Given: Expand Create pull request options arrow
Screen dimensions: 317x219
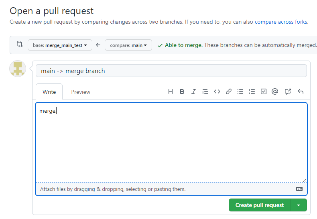Looking at the screenshot, I should [299, 205].
